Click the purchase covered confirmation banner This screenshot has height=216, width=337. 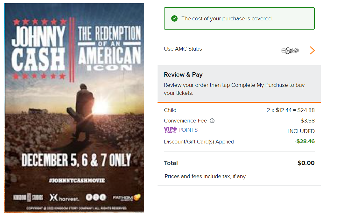239,18
